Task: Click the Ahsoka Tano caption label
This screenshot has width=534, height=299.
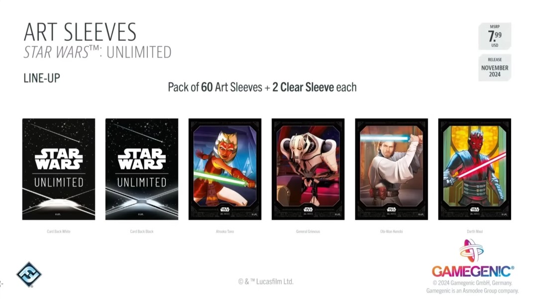Action: pos(225,231)
